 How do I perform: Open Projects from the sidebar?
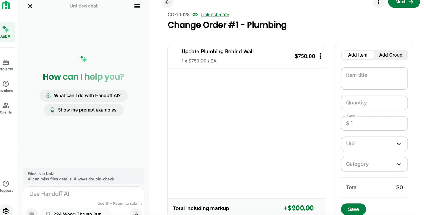tap(6, 65)
